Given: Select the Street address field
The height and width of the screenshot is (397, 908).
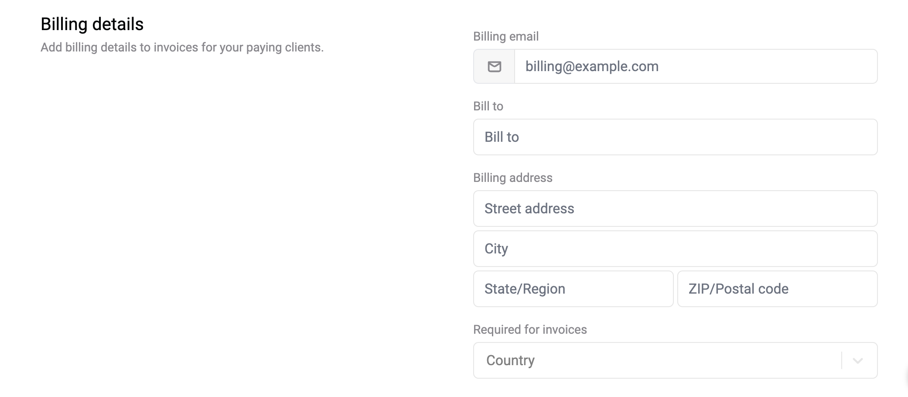Looking at the screenshot, I should pos(675,209).
